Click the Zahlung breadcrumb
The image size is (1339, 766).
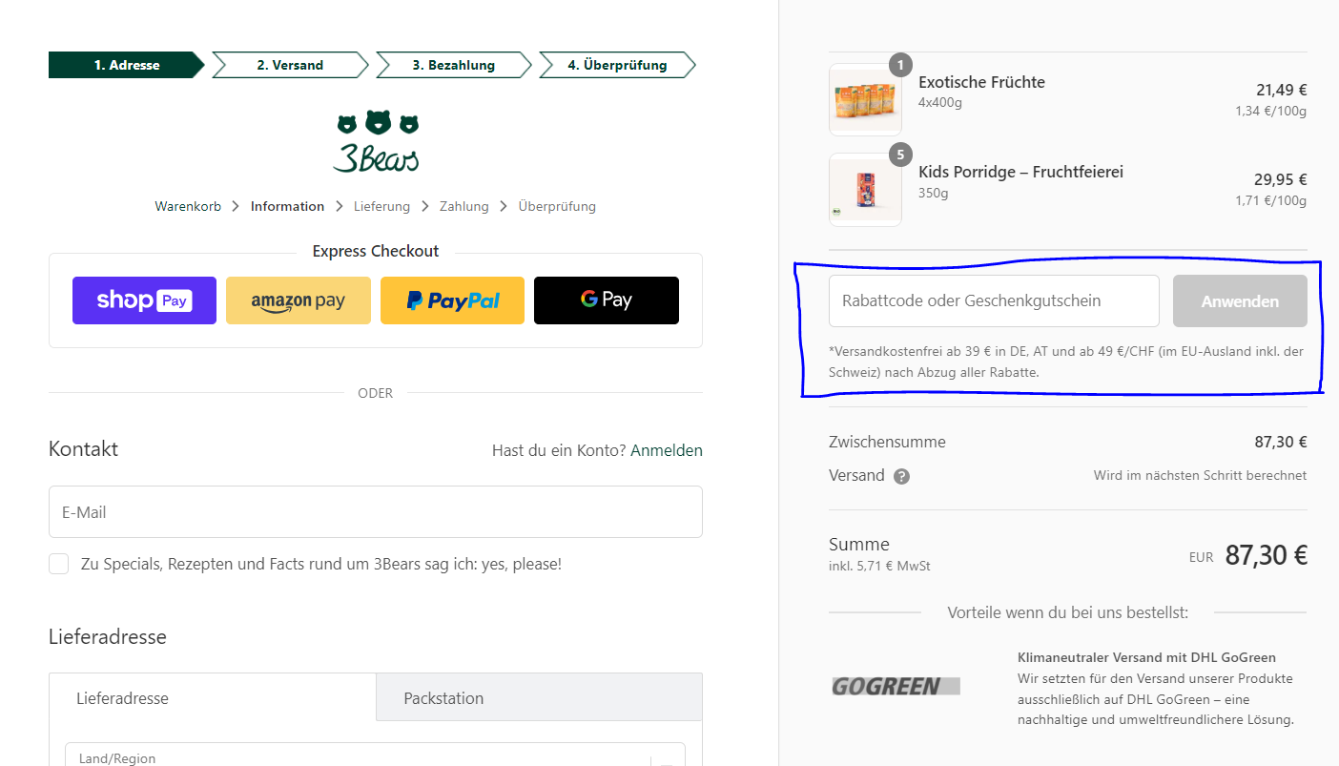pos(463,206)
